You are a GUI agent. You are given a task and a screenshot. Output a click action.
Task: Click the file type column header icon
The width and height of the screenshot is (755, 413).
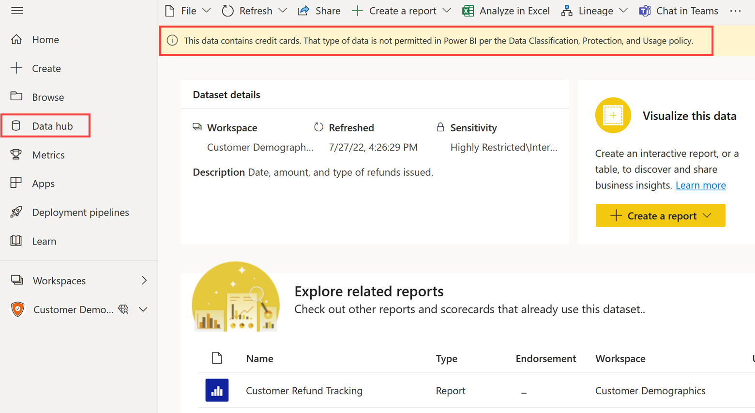coord(217,358)
